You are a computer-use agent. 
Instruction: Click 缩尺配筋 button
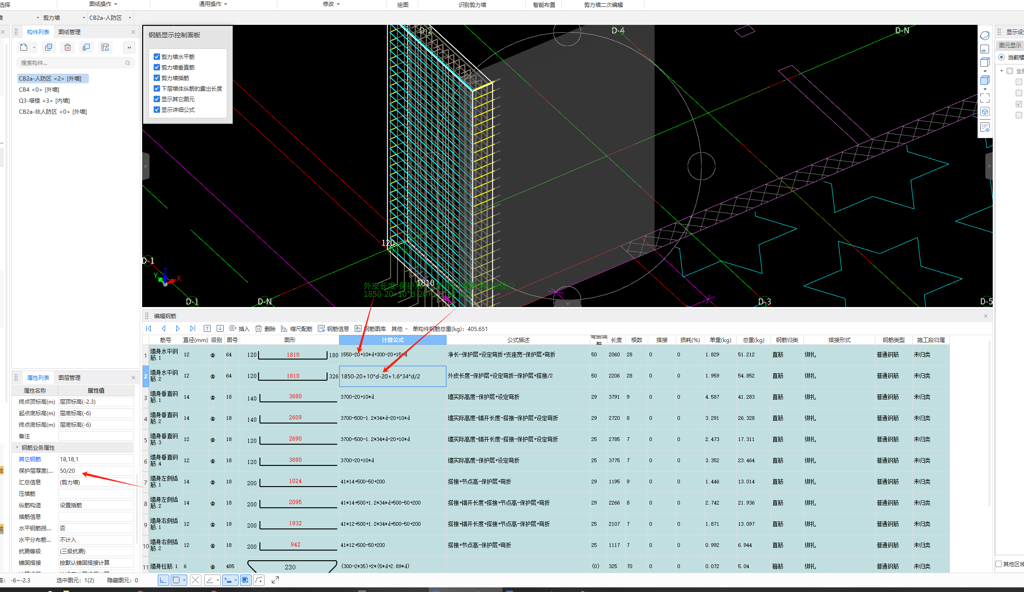(297, 329)
